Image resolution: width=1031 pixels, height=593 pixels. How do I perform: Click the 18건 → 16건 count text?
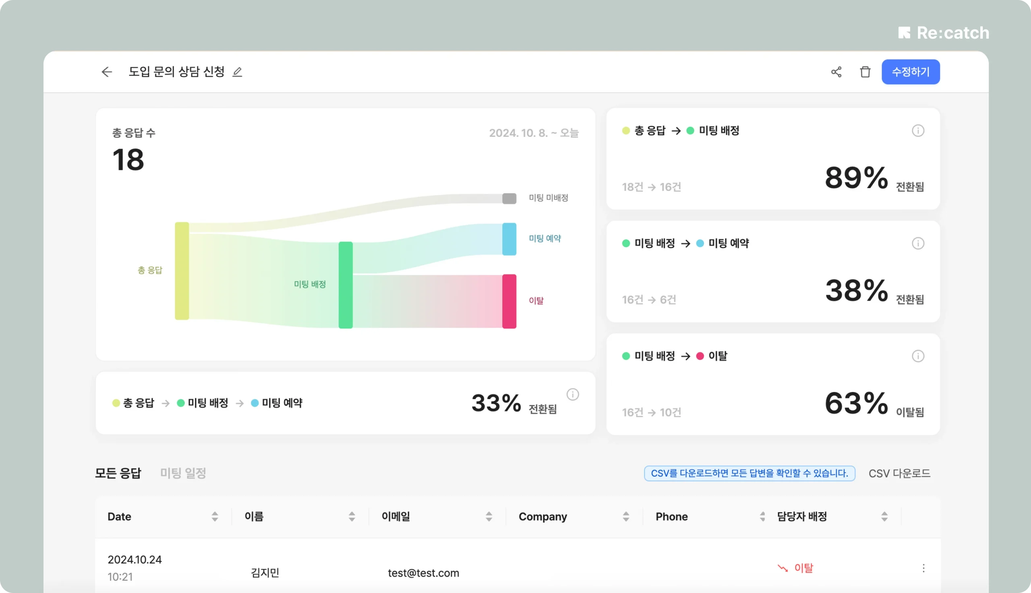[651, 187]
